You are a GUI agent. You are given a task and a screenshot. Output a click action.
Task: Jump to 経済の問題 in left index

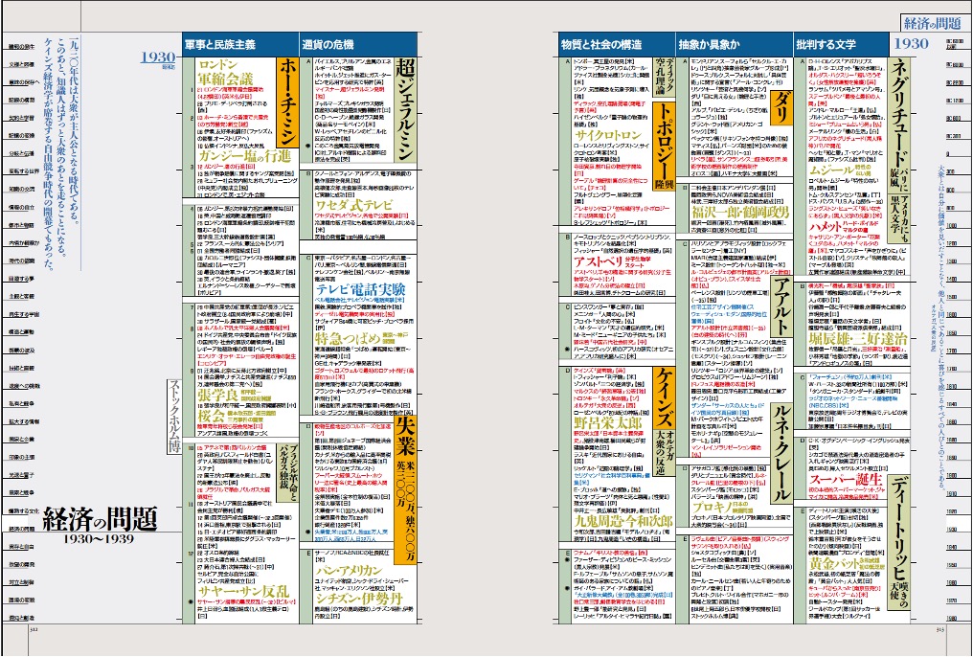point(20,528)
